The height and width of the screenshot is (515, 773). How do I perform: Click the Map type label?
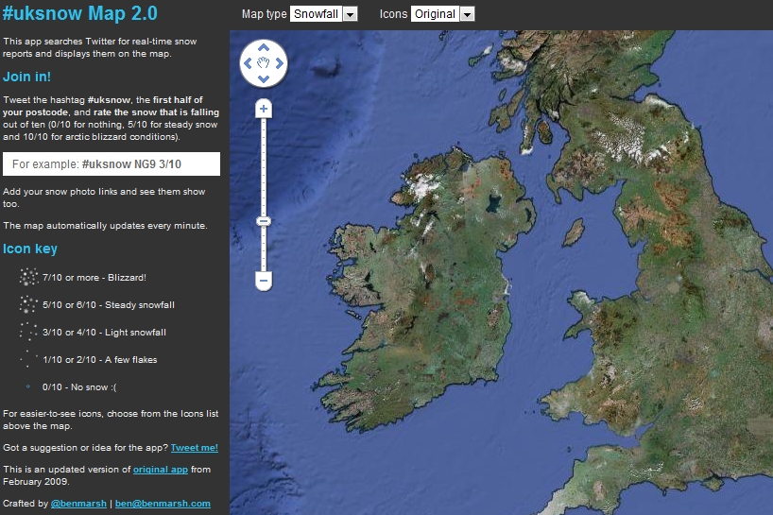(264, 14)
